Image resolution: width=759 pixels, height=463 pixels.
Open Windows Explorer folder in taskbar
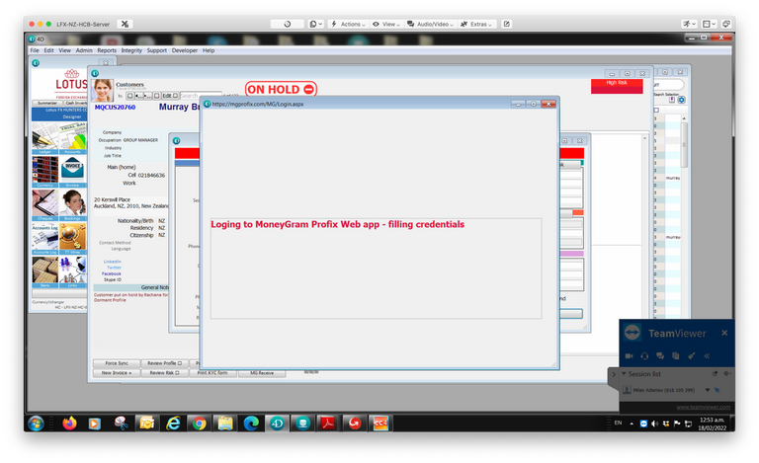(225, 424)
